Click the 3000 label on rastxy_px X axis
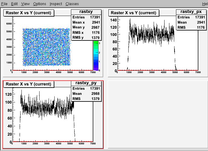Screen dimensions: 208x151 [152, 72]
